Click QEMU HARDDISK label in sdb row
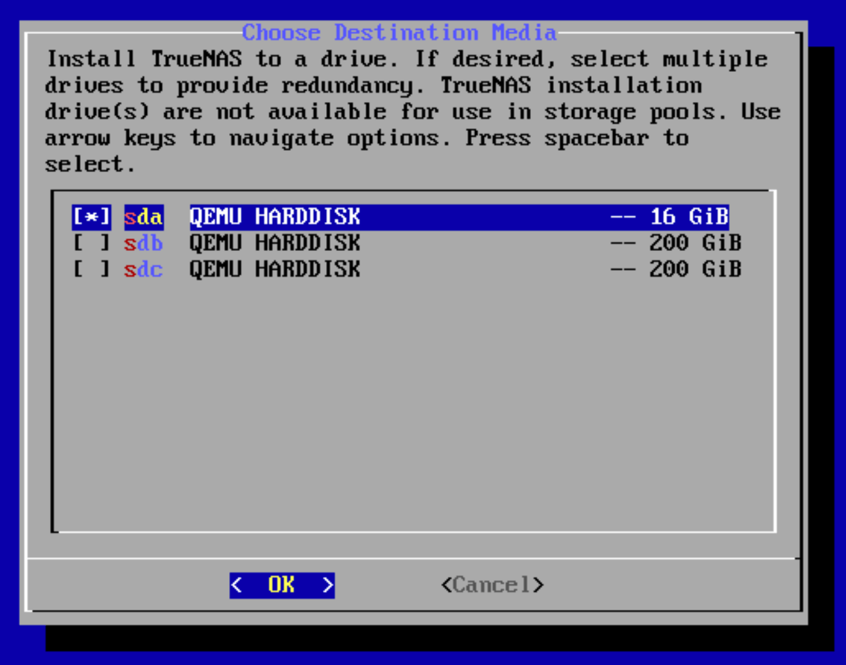 coord(275,243)
